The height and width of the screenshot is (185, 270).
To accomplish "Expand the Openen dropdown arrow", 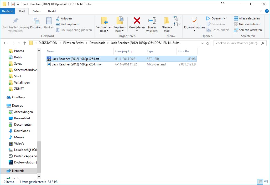I will (x=224, y=18).
